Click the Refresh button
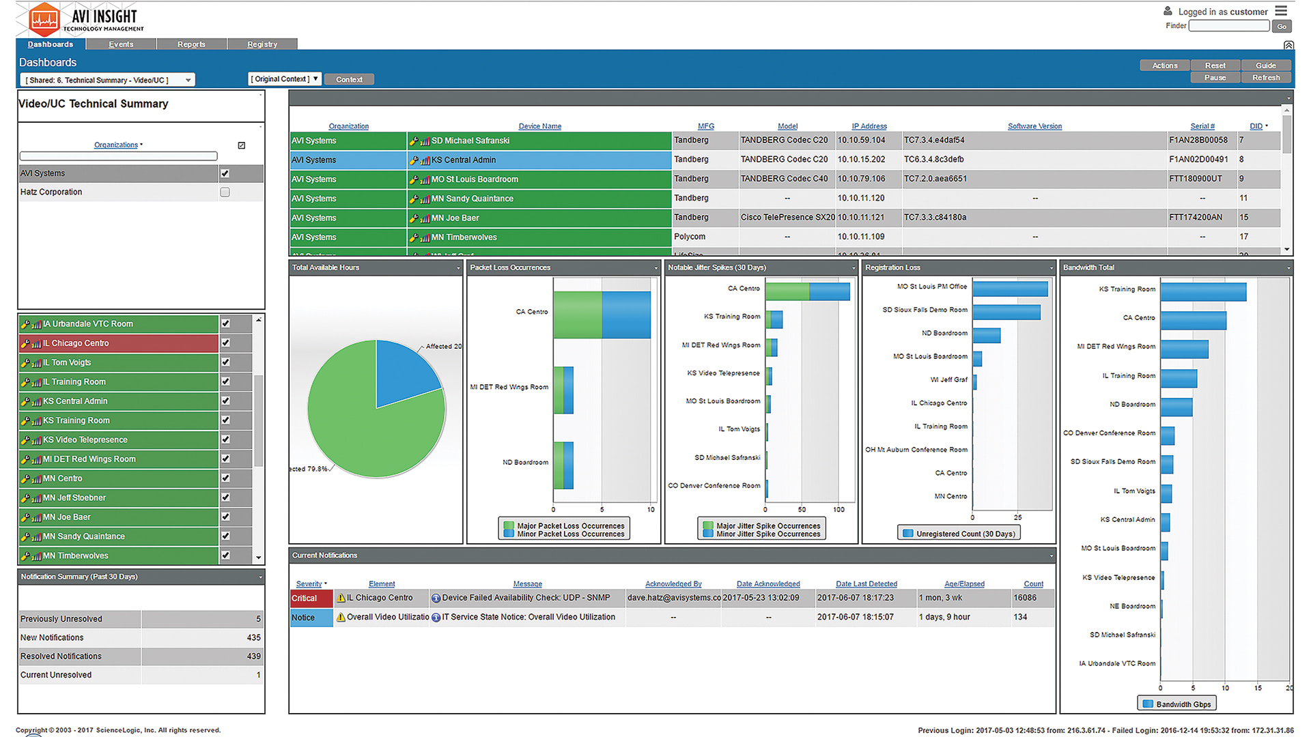The width and height of the screenshot is (1311, 737). (1271, 76)
